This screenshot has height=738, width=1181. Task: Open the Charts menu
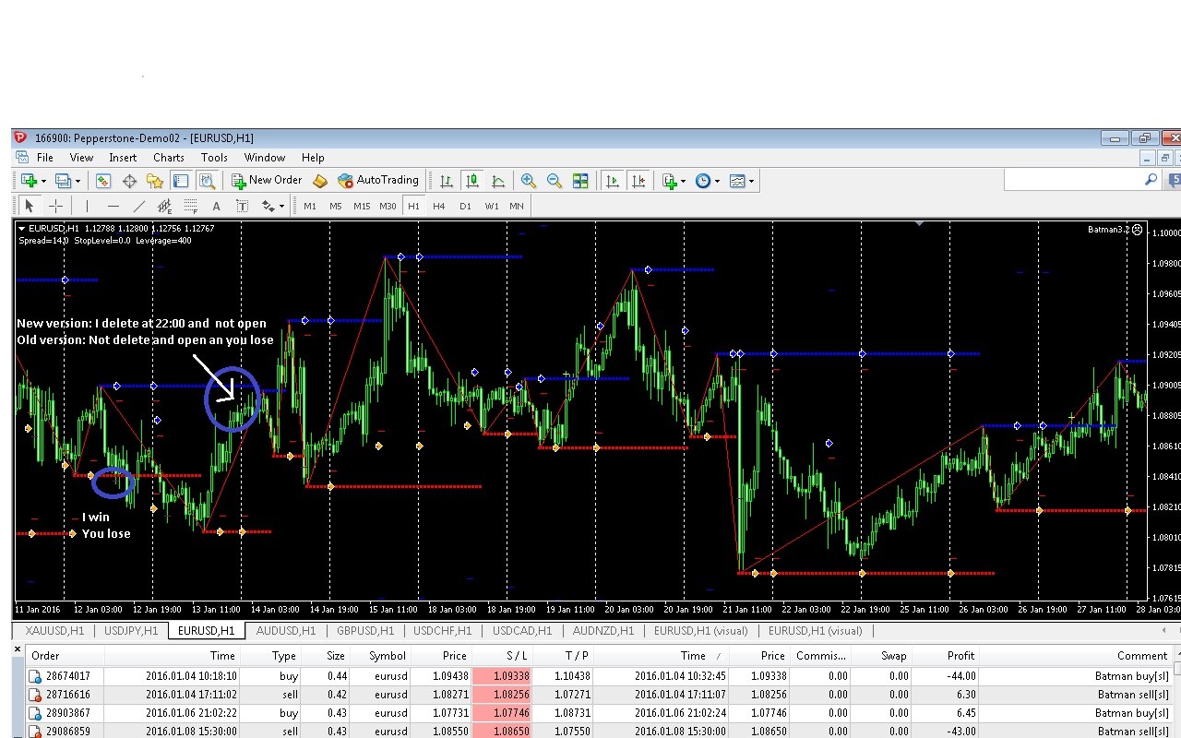(x=169, y=158)
